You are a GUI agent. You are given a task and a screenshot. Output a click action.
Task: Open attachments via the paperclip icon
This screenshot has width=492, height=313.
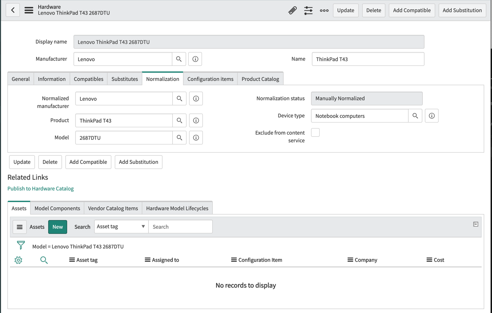293,10
